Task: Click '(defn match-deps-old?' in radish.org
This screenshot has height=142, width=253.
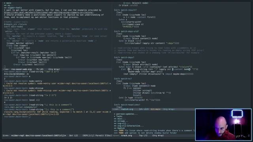Action: 126,32
